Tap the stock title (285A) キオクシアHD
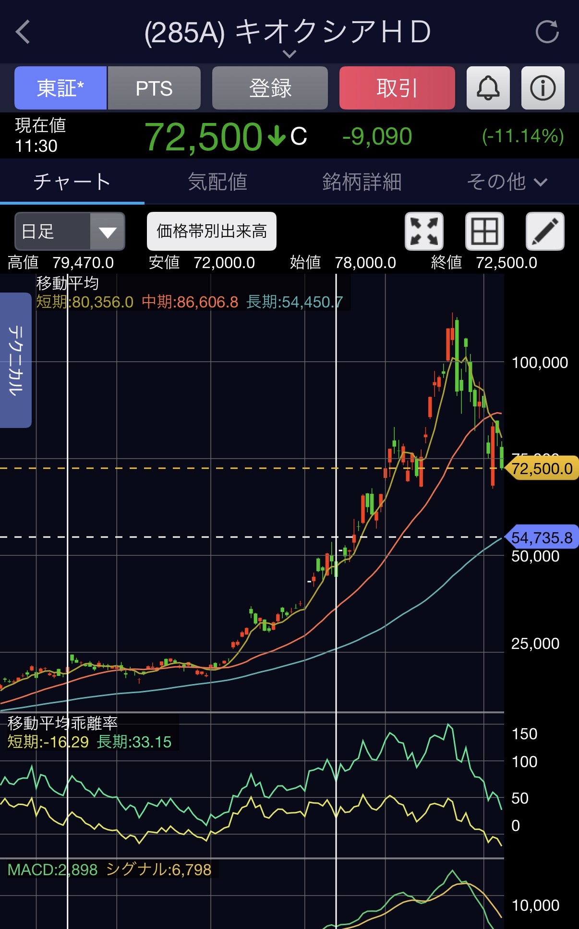This screenshot has width=579, height=929. coord(287,32)
